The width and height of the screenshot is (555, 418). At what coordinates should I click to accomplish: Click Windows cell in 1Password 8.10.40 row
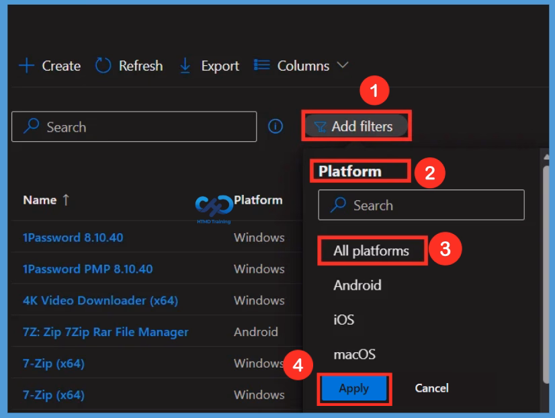259,237
